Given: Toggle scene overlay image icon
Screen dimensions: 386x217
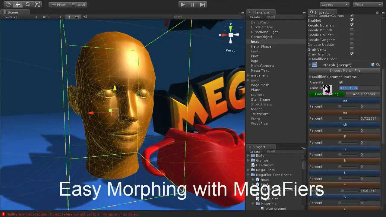Looking at the screenshot, I should [77, 17].
